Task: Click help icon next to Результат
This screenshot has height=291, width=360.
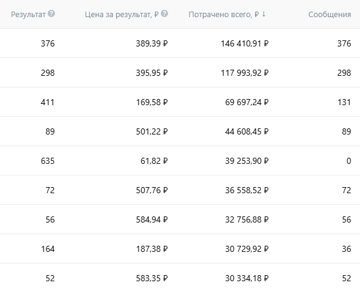Action: pyautogui.click(x=51, y=14)
